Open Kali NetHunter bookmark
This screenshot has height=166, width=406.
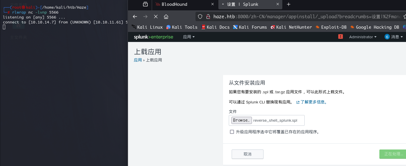[x=291, y=27]
